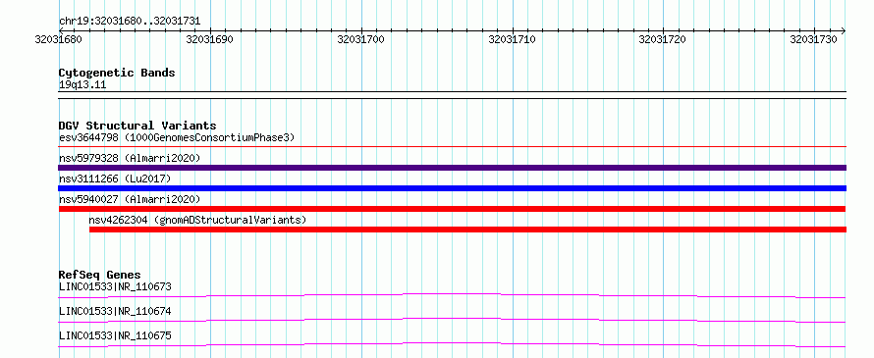Click the red nsv4262304 variant bar
This screenshot has width=874, height=358.
point(467,230)
